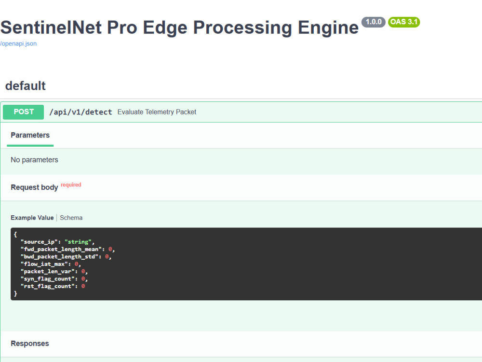Select the Parameters tab

point(30,135)
